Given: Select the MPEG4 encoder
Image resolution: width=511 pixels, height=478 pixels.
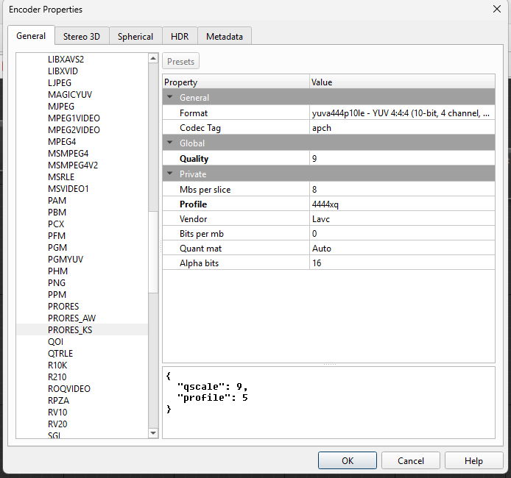Looking at the screenshot, I should click(x=62, y=141).
